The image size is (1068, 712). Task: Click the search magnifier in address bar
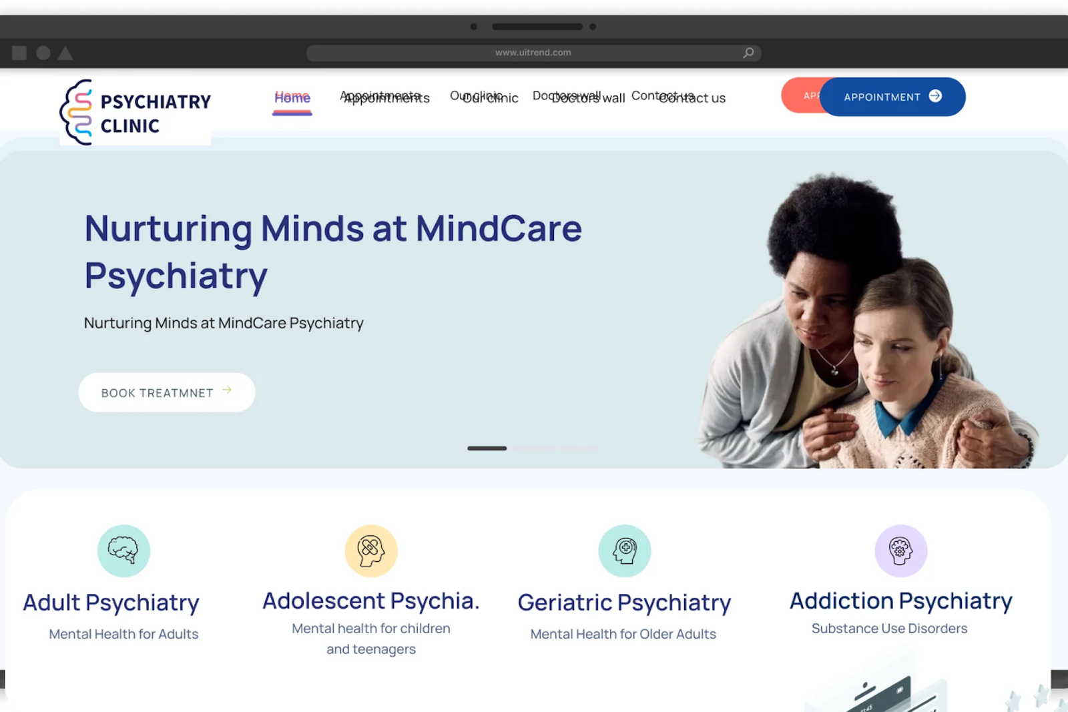(749, 53)
